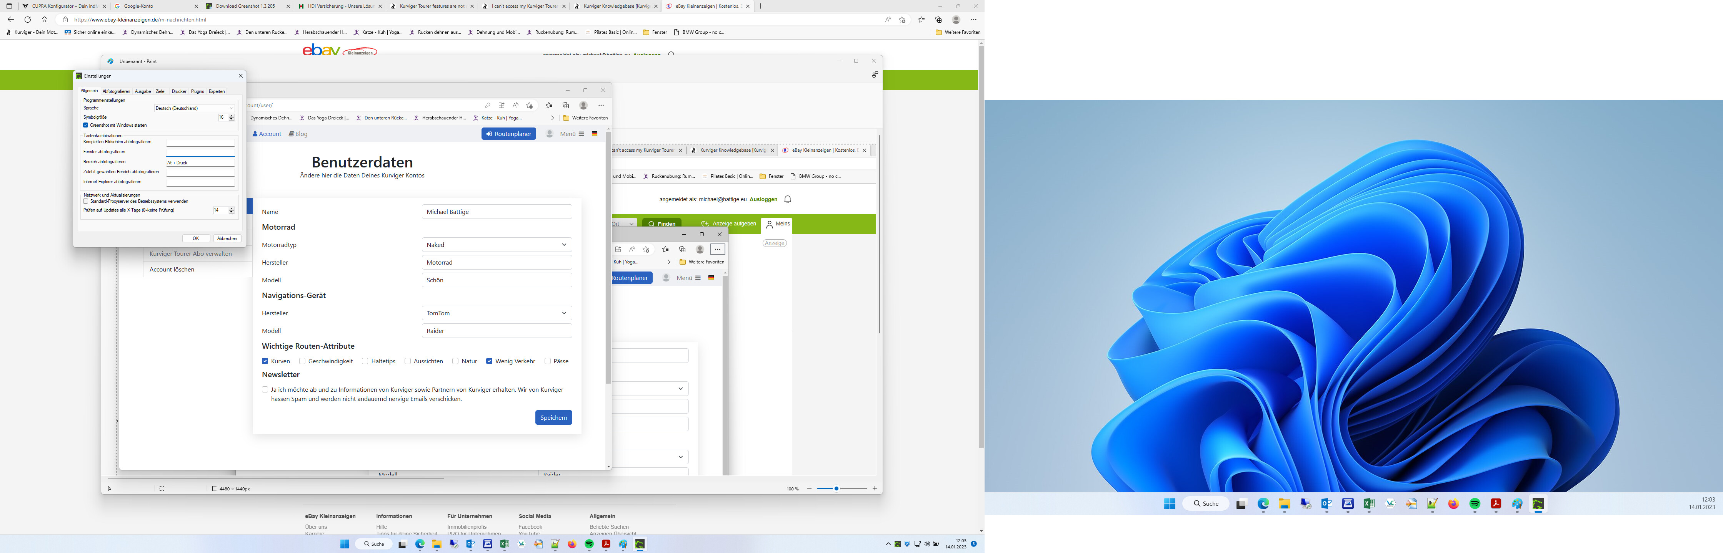This screenshot has width=1723, height=553.
Task: Expand the Motorradtyp dropdown showing Naked
Action: pos(496,245)
